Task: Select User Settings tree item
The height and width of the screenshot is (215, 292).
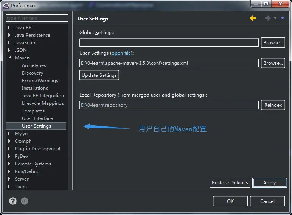Action: click(x=36, y=126)
